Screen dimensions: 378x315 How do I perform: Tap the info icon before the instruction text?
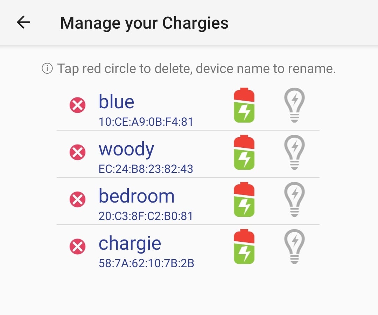[x=47, y=68]
